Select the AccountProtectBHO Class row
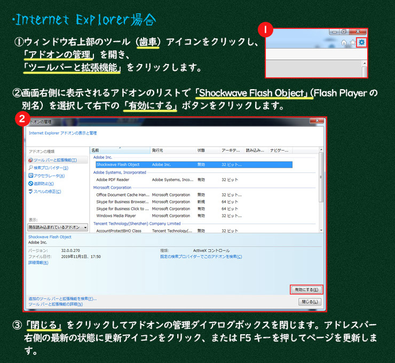Screen dimensions: 395x363 pos(194,231)
